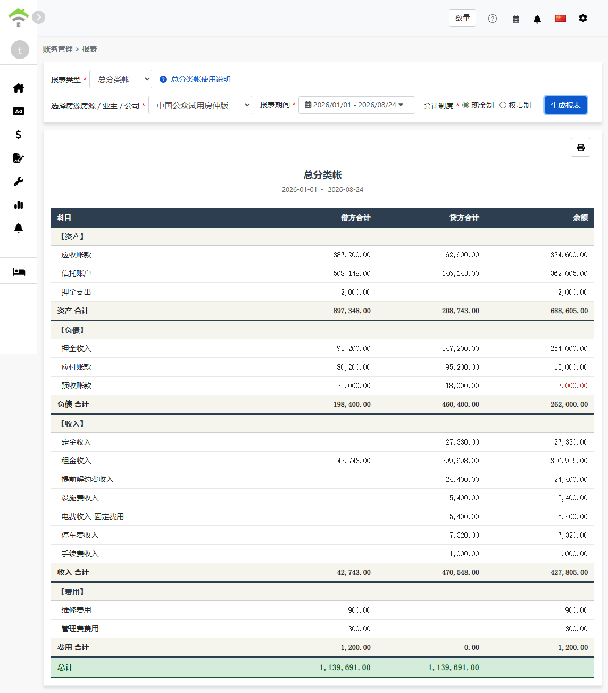Click the 收入 合计 row label
Viewport: 608px width, 693px height.
pos(73,572)
